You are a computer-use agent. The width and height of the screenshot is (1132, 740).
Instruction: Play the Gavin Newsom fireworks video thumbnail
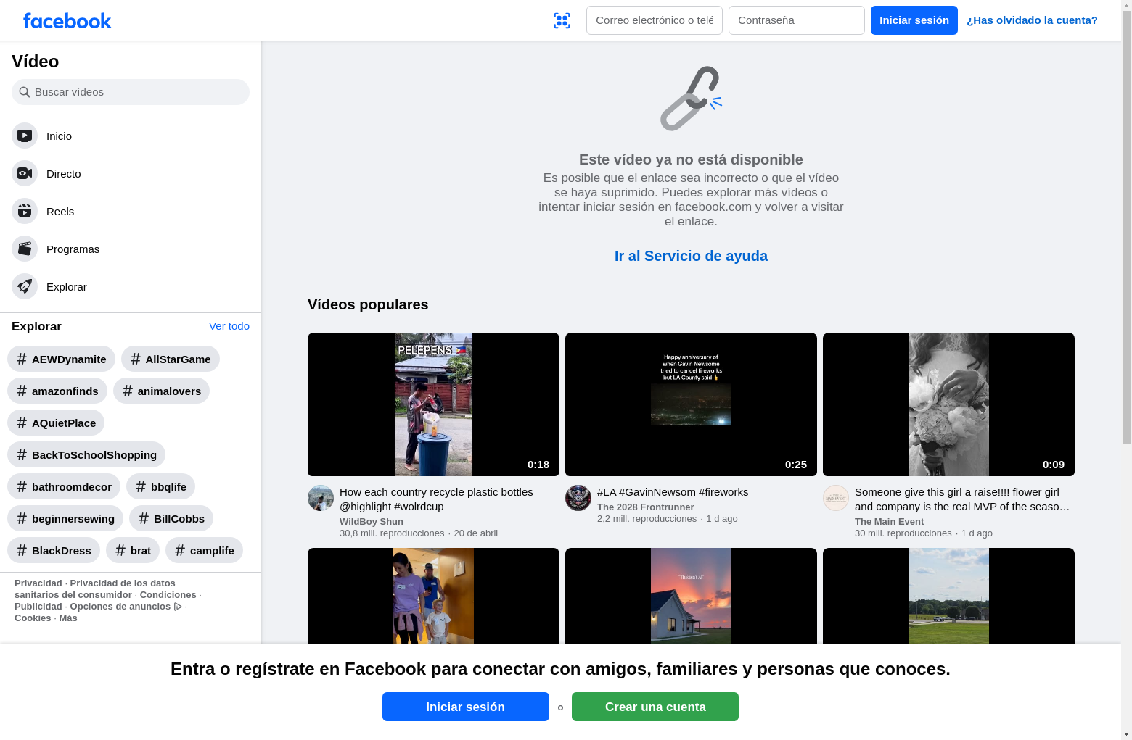point(691,404)
